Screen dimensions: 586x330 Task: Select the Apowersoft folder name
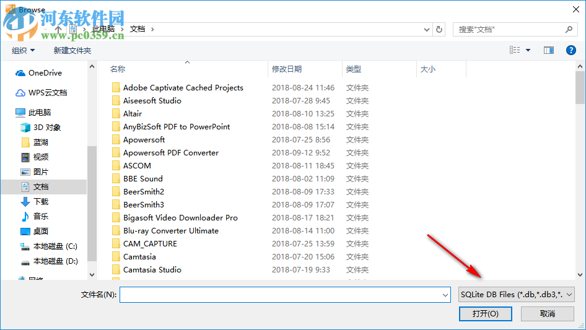coord(144,140)
